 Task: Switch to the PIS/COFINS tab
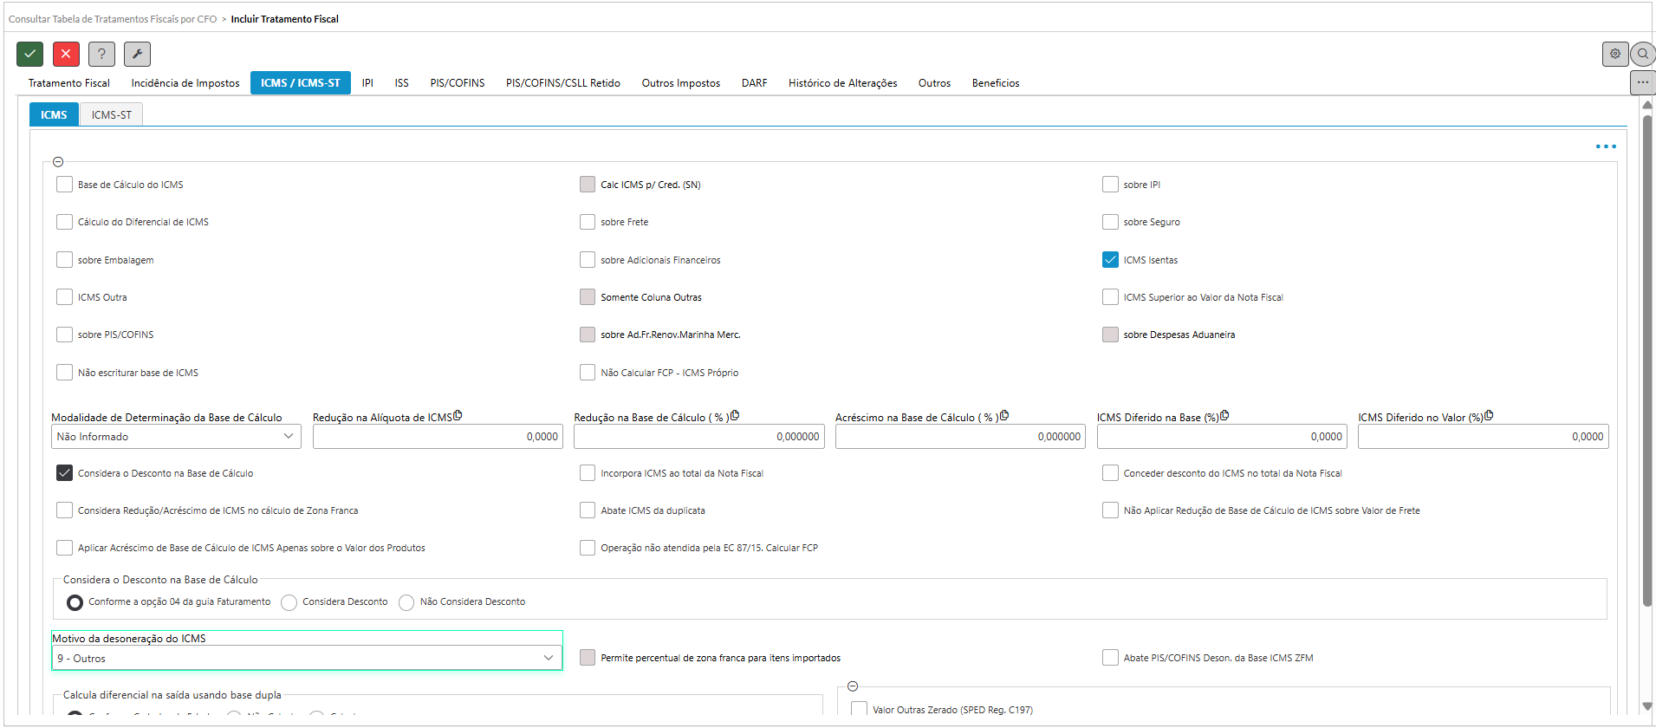pyautogui.click(x=457, y=83)
